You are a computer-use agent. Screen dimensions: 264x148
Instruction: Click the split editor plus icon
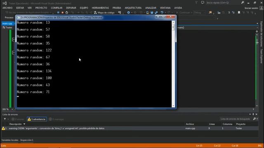257,31
